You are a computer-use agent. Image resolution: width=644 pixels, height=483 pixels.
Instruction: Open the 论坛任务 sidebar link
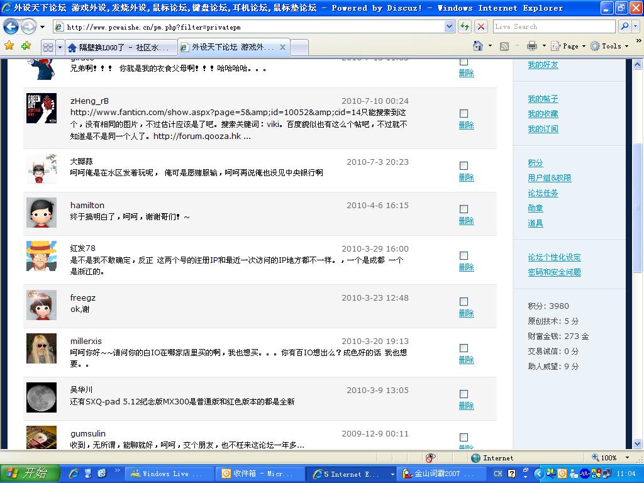[x=543, y=193]
